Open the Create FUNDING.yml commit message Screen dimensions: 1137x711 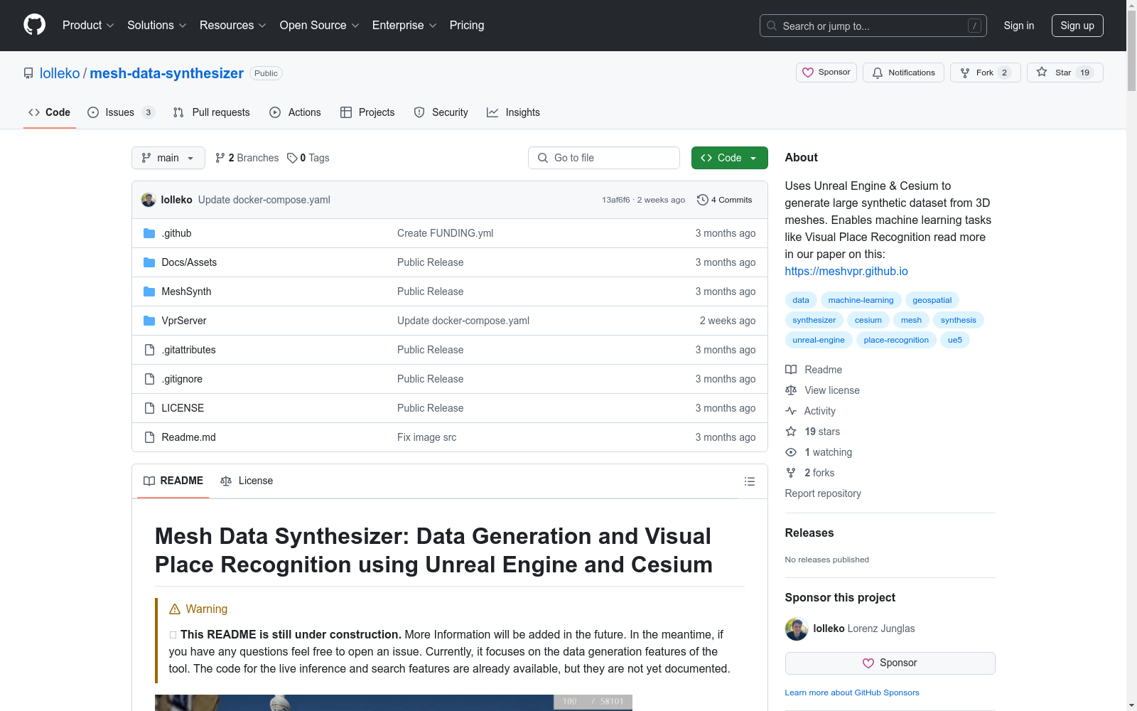coord(445,233)
